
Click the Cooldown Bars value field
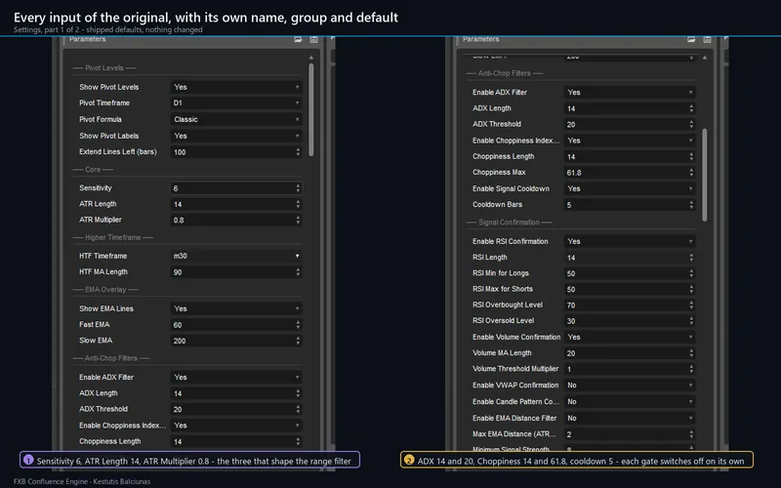(x=630, y=205)
